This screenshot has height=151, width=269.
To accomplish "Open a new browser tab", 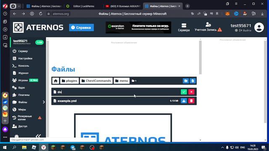I will pos(187,6).
